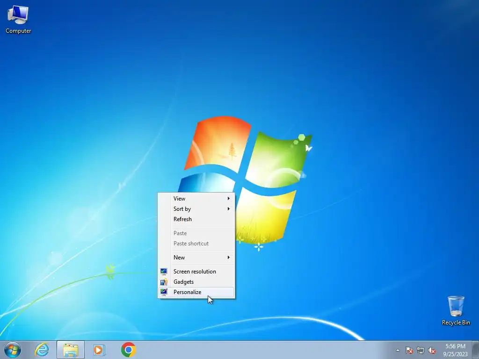The image size is (479, 359).
Task: Choose Refresh from context menu
Action: pos(196,219)
